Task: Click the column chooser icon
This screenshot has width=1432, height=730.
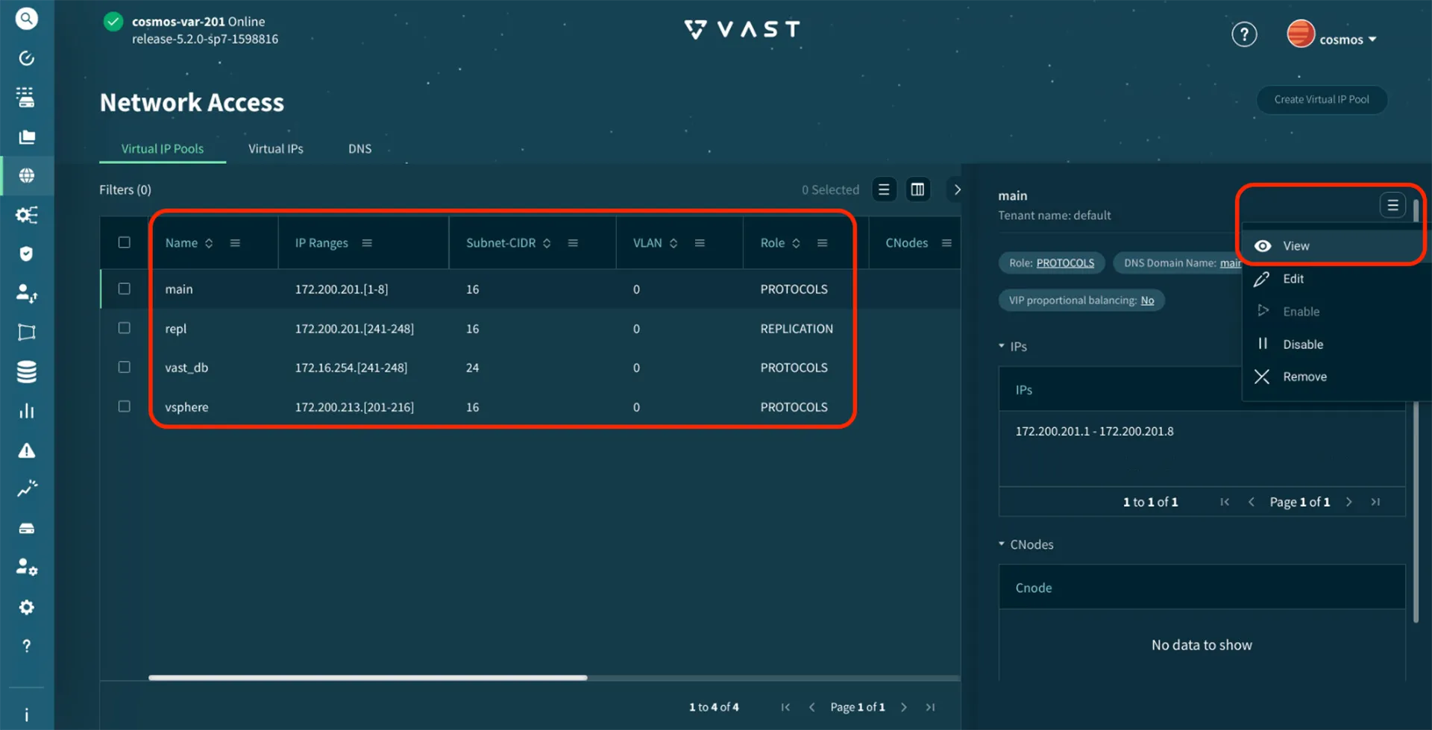Action: (918, 189)
